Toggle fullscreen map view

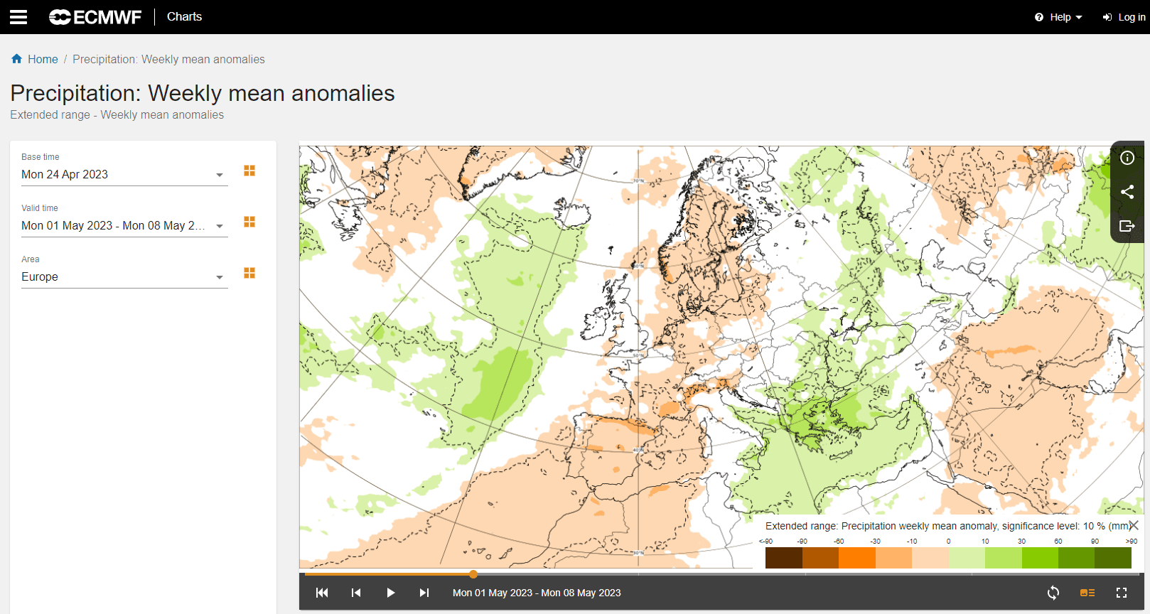tap(1122, 593)
